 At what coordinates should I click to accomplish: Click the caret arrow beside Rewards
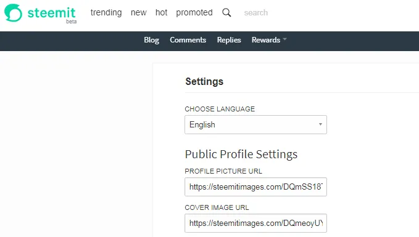pos(285,39)
